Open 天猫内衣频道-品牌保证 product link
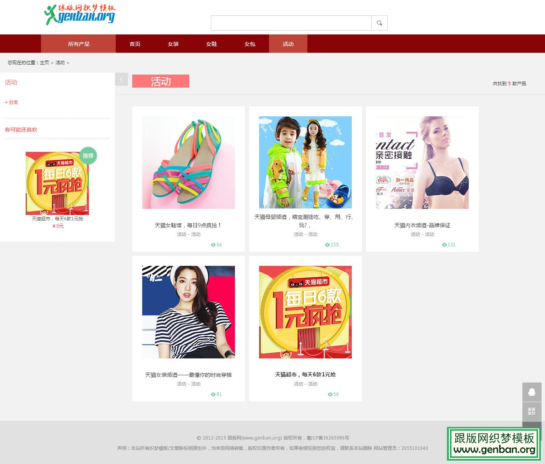This screenshot has height=464, width=545. click(422, 225)
